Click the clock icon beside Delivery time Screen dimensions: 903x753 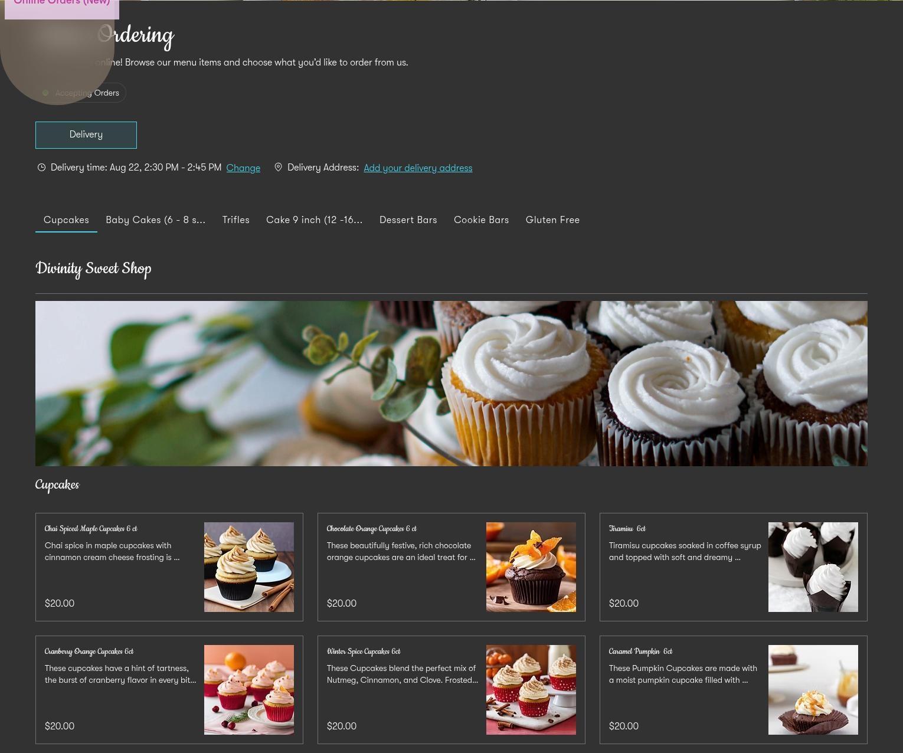tap(41, 168)
